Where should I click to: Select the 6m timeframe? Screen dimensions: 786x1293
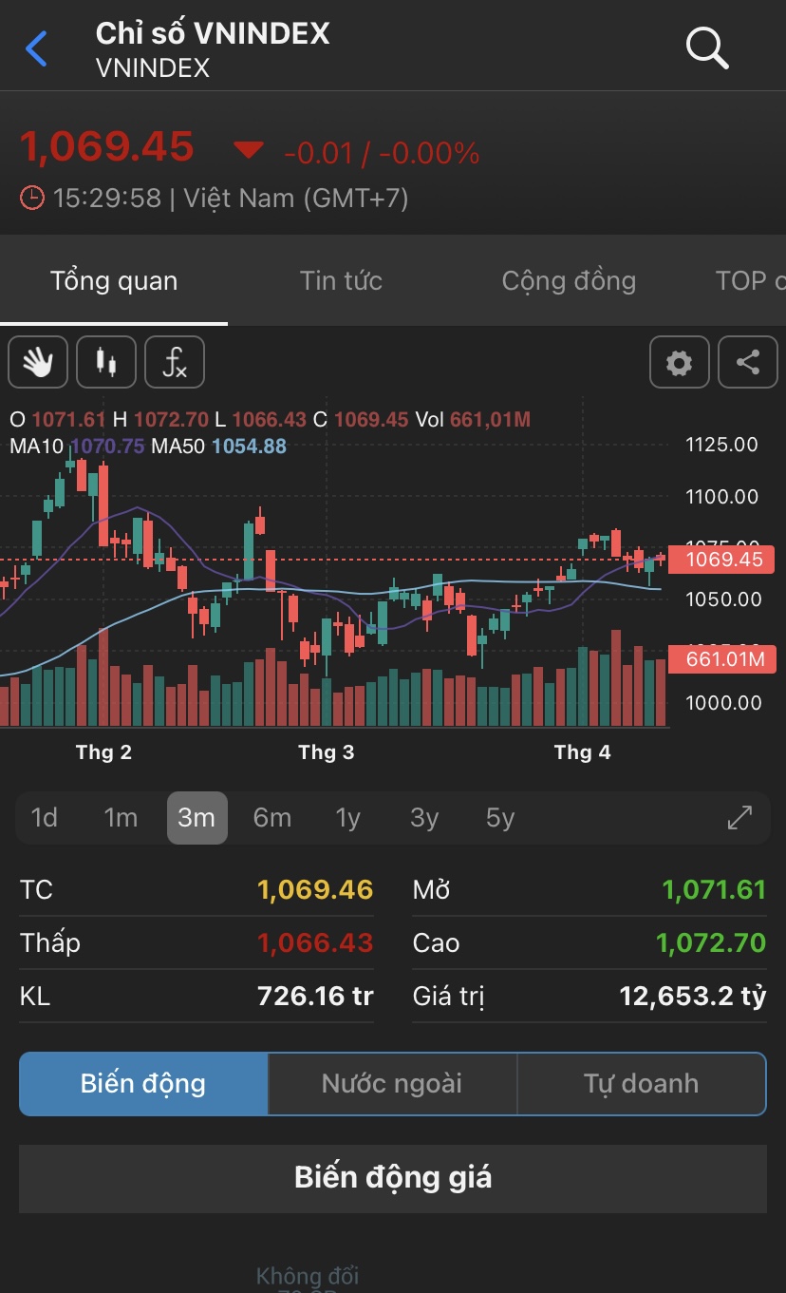272,818
